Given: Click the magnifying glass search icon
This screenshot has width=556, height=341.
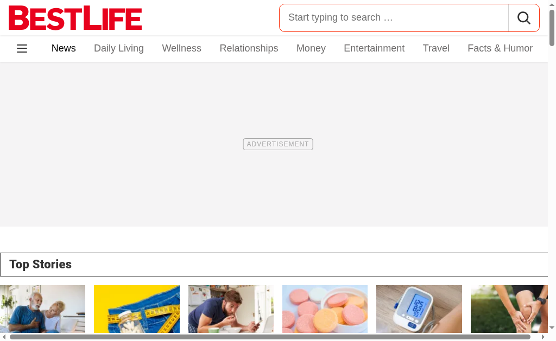Looking at the screenshot, I should 524,18.
